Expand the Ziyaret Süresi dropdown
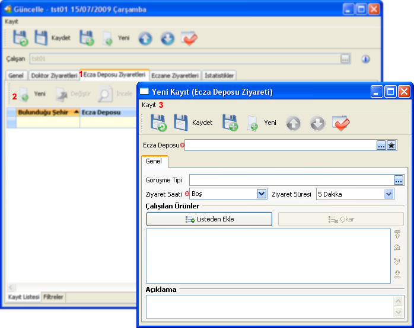This screenshot has width=414, height=328. 389,194
